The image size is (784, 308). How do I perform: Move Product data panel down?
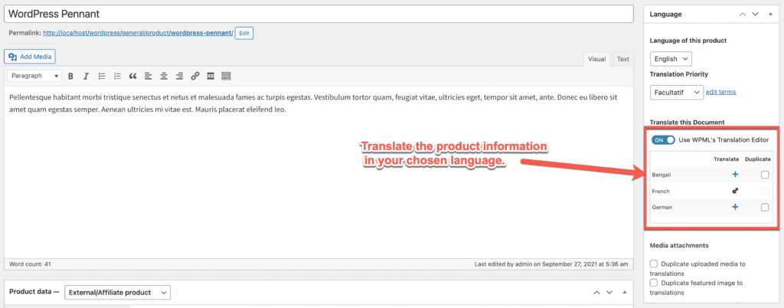pyautogui.click(x=609, y=292)
